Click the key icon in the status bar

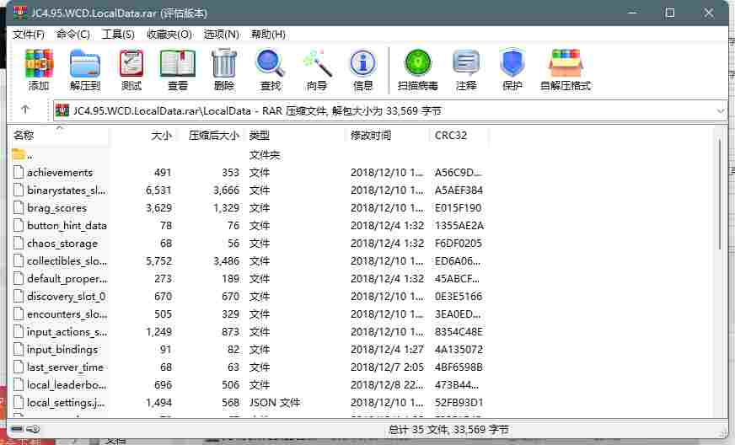33,429
